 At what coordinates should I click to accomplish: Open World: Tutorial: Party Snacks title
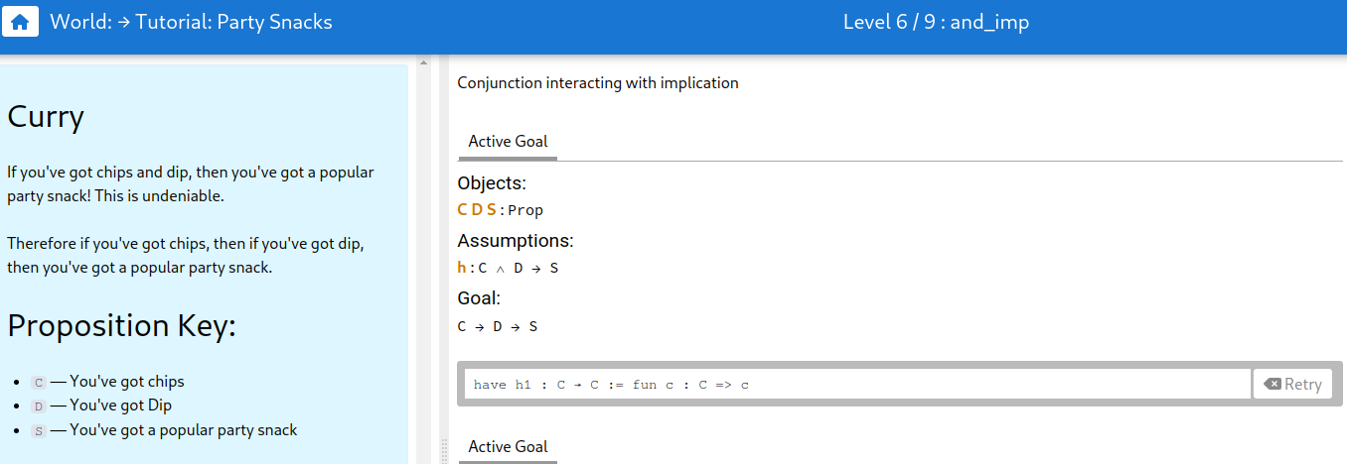point(191,22)
